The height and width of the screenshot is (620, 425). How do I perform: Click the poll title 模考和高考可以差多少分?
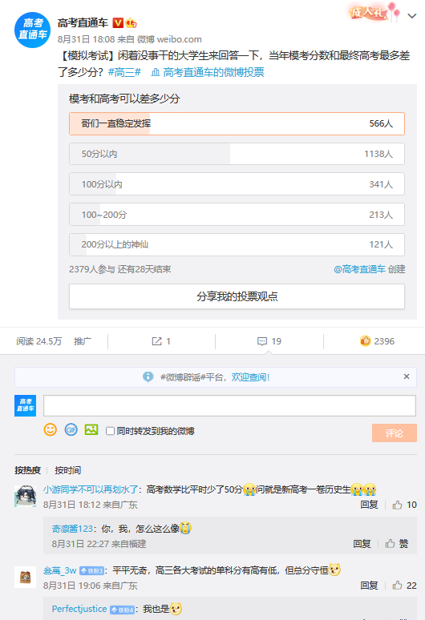tap(124, 99)
